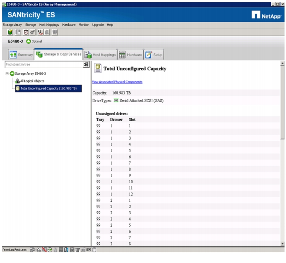Click the vertical scrollbar thumb

[x=283, y=103]
